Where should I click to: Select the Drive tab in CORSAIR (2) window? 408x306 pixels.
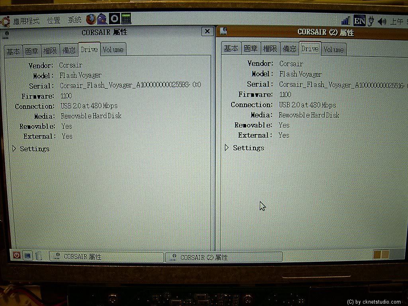[310, 48]
